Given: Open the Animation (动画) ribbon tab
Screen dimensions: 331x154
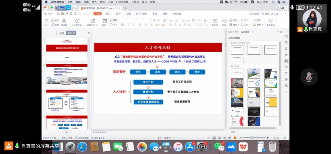Looking at the screenshot, I should (x=128, y=14).
